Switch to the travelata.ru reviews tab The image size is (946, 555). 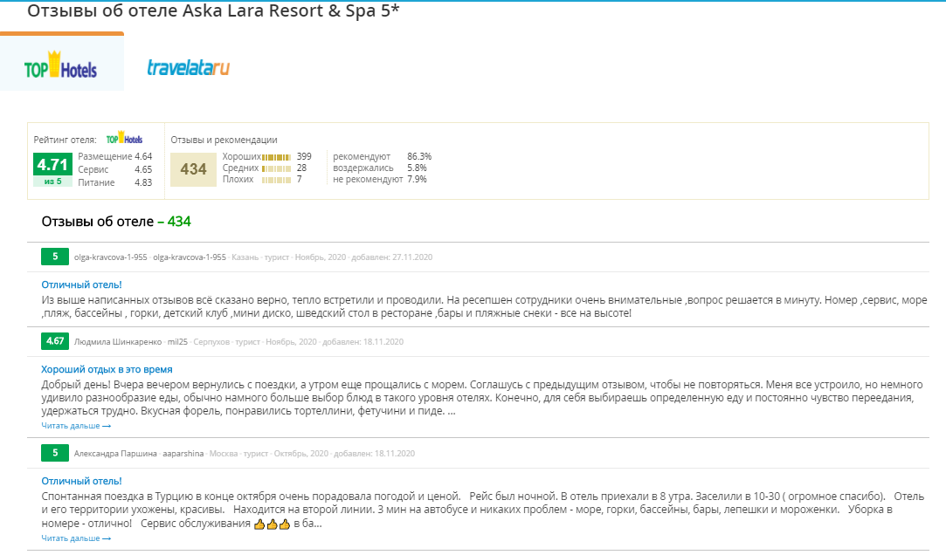(x=188, y=67)
